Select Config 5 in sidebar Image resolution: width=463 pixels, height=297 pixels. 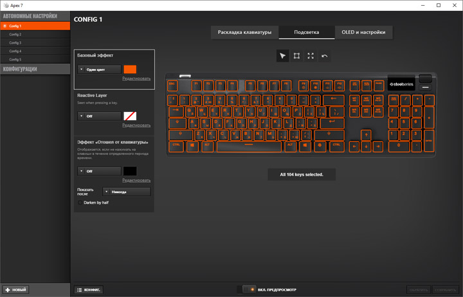pos(35,59)
